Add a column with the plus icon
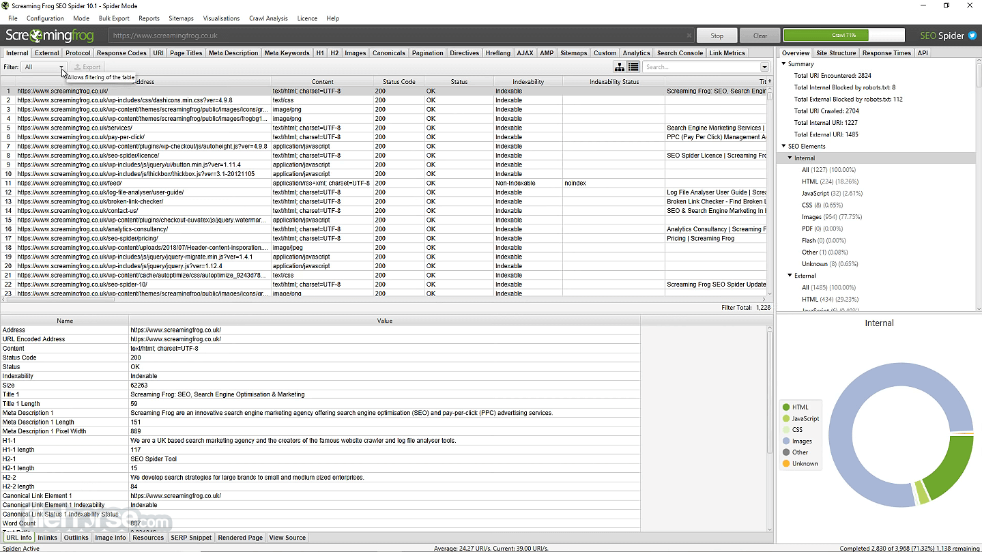Screen dimensions: 982x552 [769, 81]
